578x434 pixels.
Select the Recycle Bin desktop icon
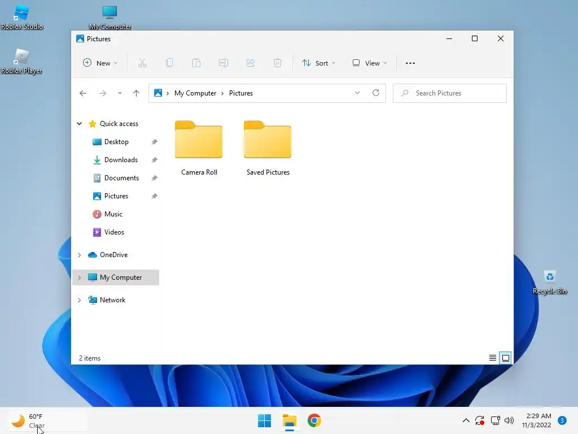550,283
